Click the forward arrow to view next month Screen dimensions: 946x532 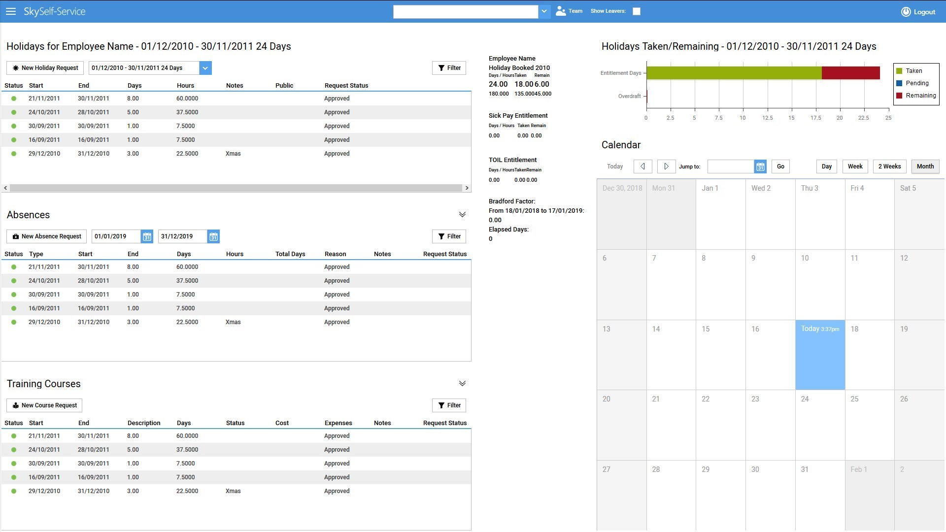point(666,166)
